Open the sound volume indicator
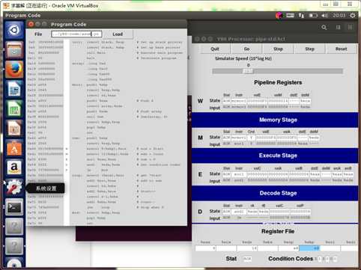This screenshot has width=361, height=270. tap(324, 16)
